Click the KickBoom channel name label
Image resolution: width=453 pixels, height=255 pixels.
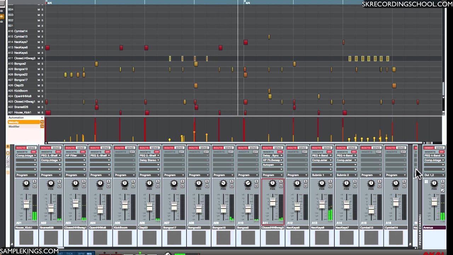125,228
